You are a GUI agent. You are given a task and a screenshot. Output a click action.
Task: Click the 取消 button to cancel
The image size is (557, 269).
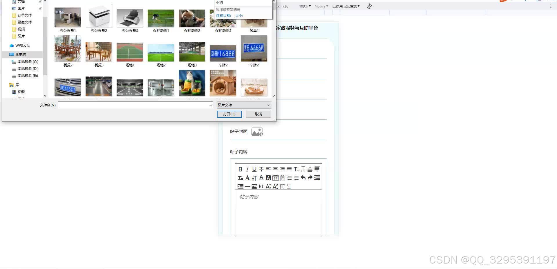point(258,114)
